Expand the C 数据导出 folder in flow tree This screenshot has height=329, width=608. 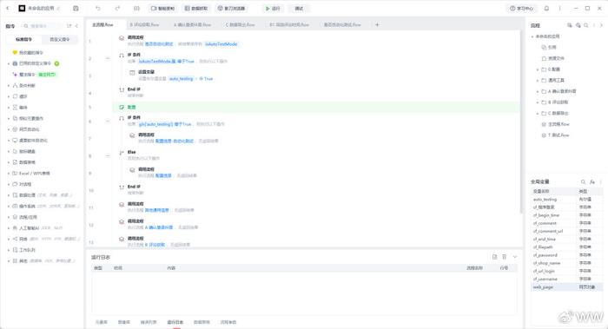(538, 113)
